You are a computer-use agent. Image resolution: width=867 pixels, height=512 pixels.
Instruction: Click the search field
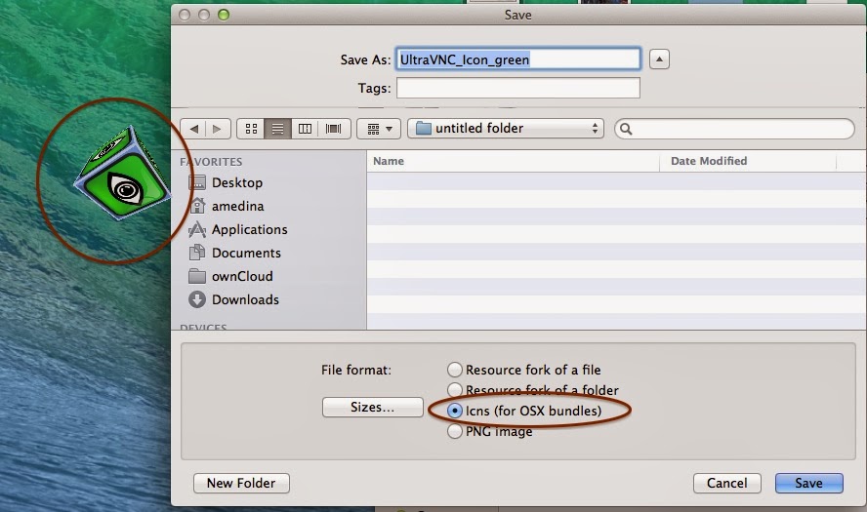tap(734, 129)
